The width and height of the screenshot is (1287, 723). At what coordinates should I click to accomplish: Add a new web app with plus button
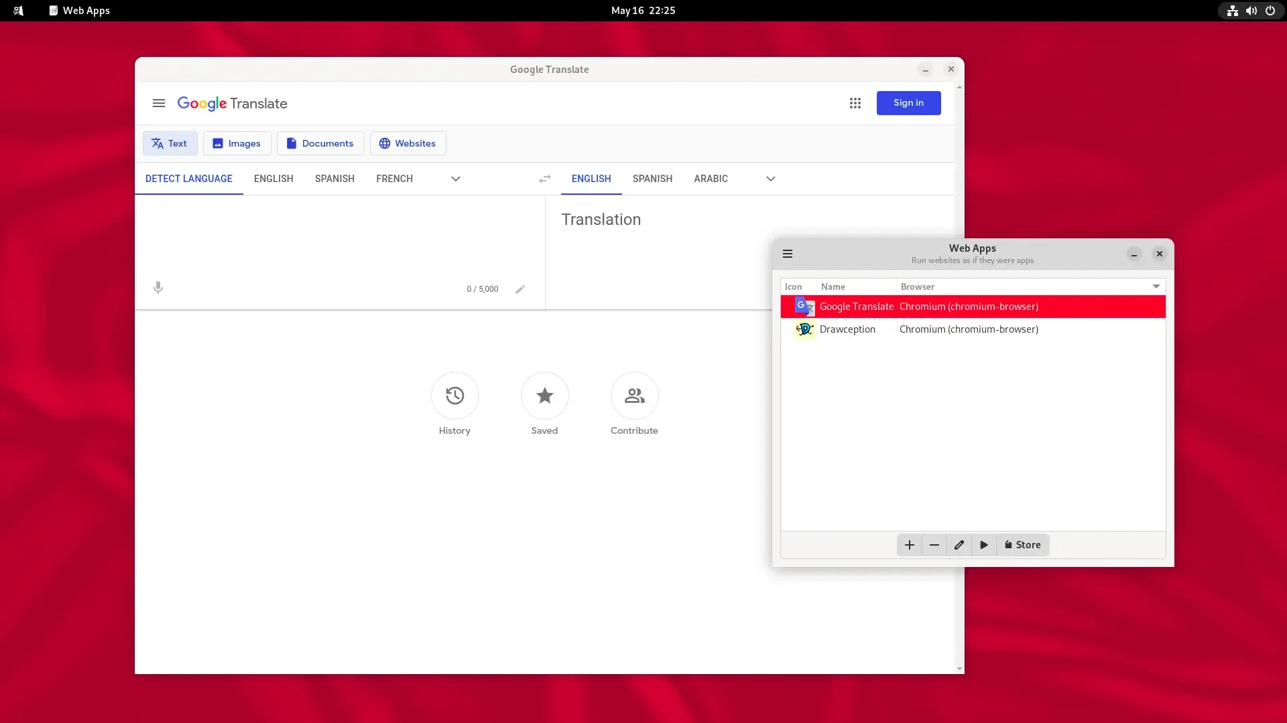[x=910, y=545]
